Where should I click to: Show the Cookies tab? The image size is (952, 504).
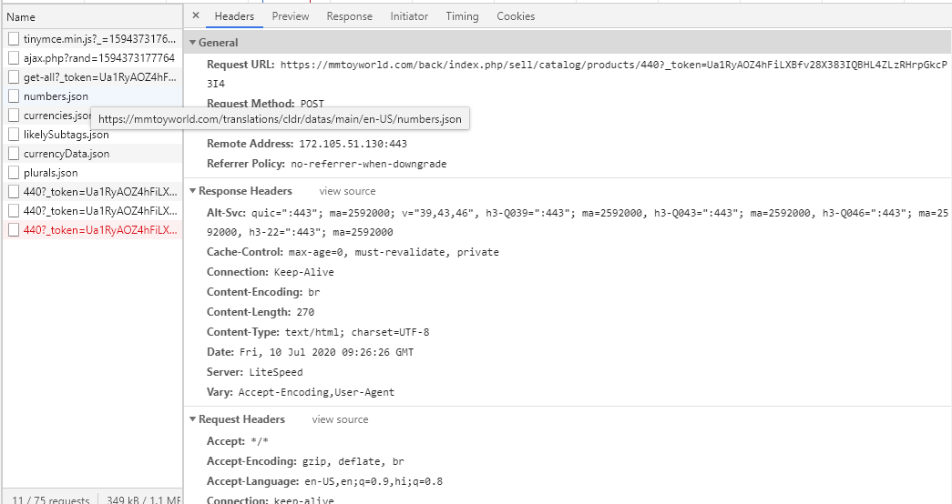point(516,16)
